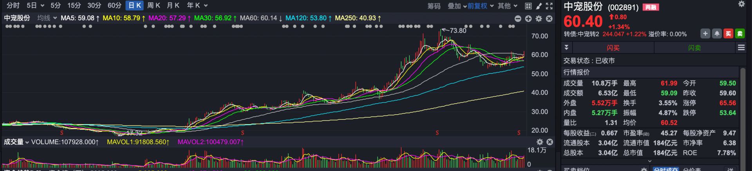Expand the 均线 indicator dropdown
The image size is (752, 171).
click(x=47, y=18)
